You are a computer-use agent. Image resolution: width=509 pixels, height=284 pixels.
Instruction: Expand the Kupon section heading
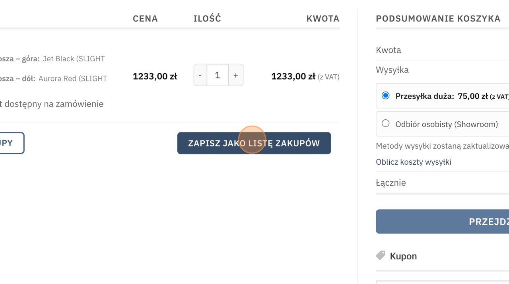[x=403, y=256]
